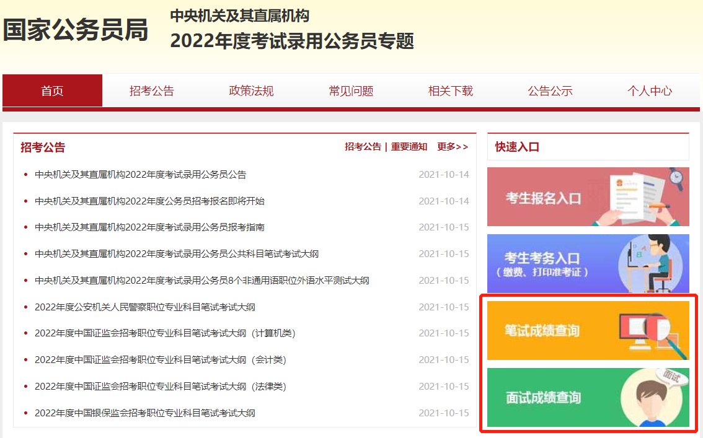Open the 考生报名入口 banner
703x438 pixels.
tap(588, 197)
